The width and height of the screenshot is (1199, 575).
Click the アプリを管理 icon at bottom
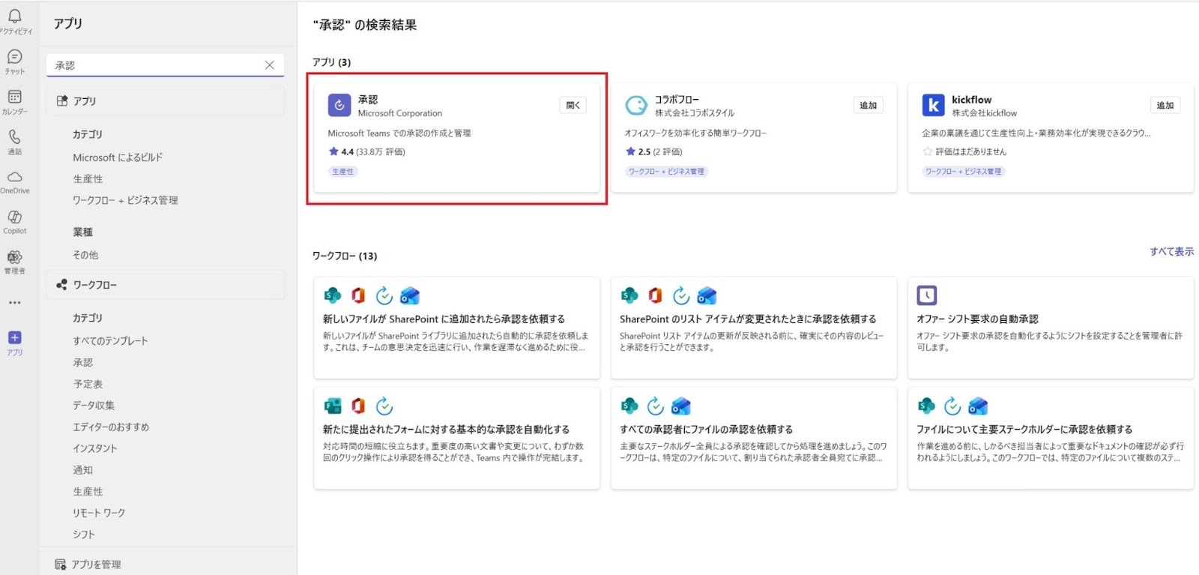tap(61, 565)
